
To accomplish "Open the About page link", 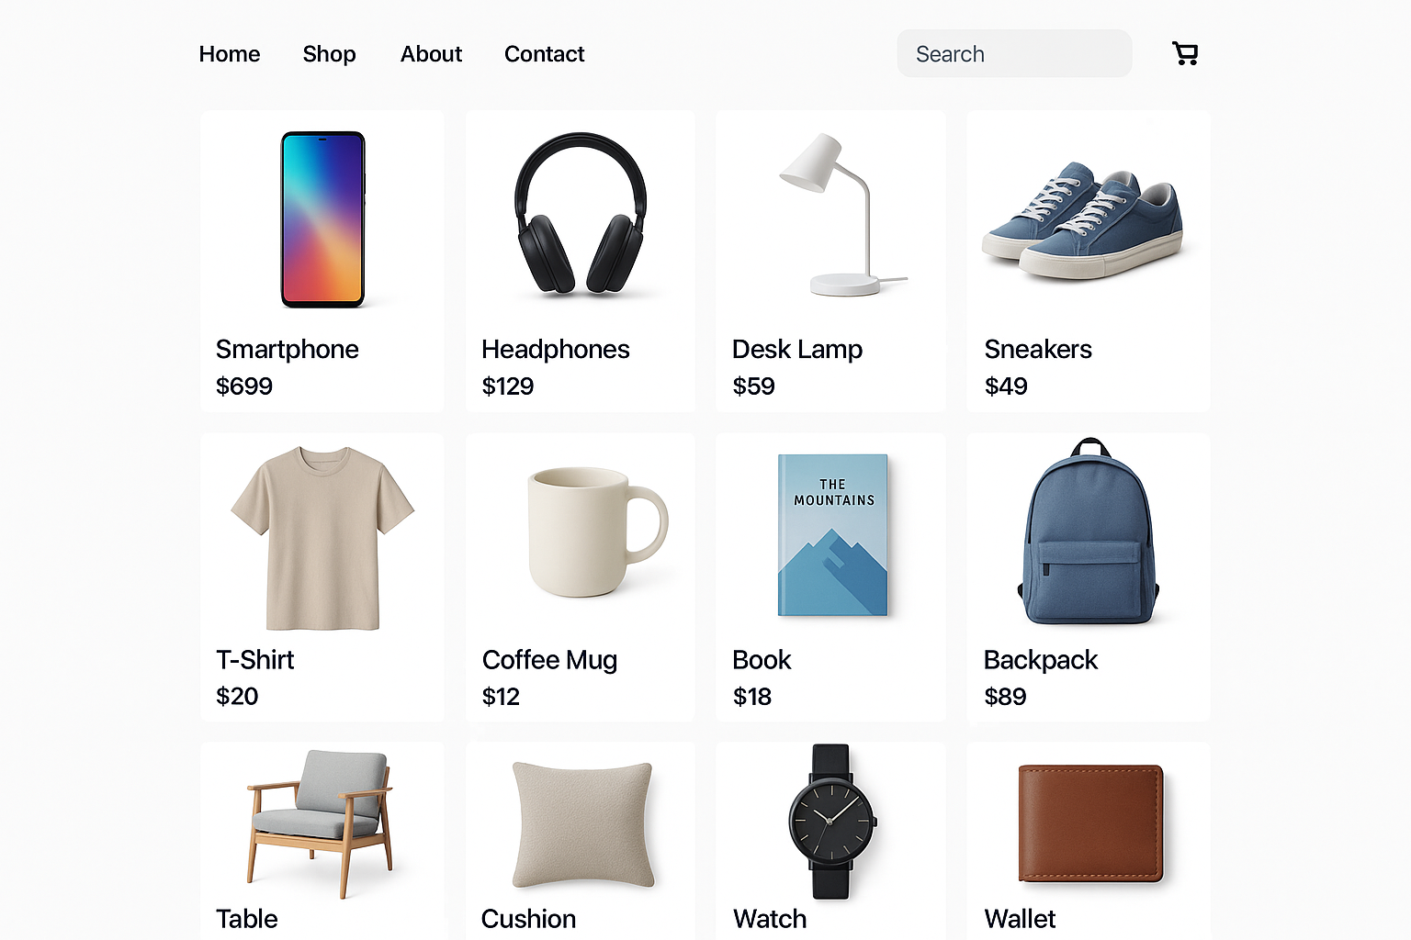I will coord(431,54).
